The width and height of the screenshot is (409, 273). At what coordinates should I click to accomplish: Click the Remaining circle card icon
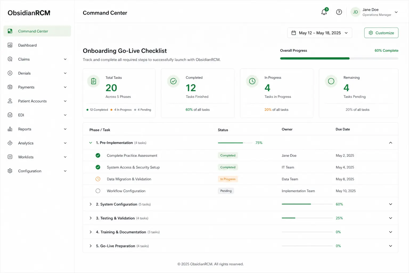331,81
